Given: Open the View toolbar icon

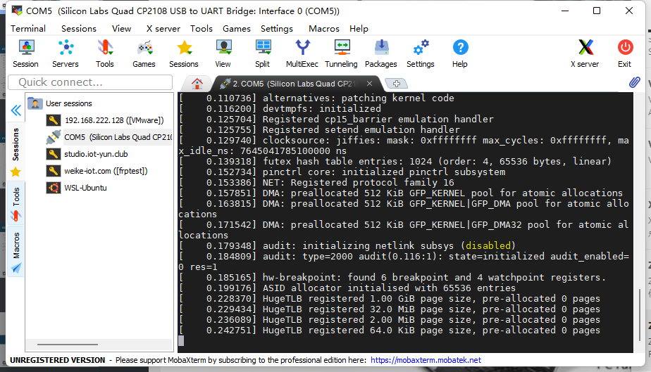Looking at the screenshot, I should pyautogui.click(x=223, y=53).
